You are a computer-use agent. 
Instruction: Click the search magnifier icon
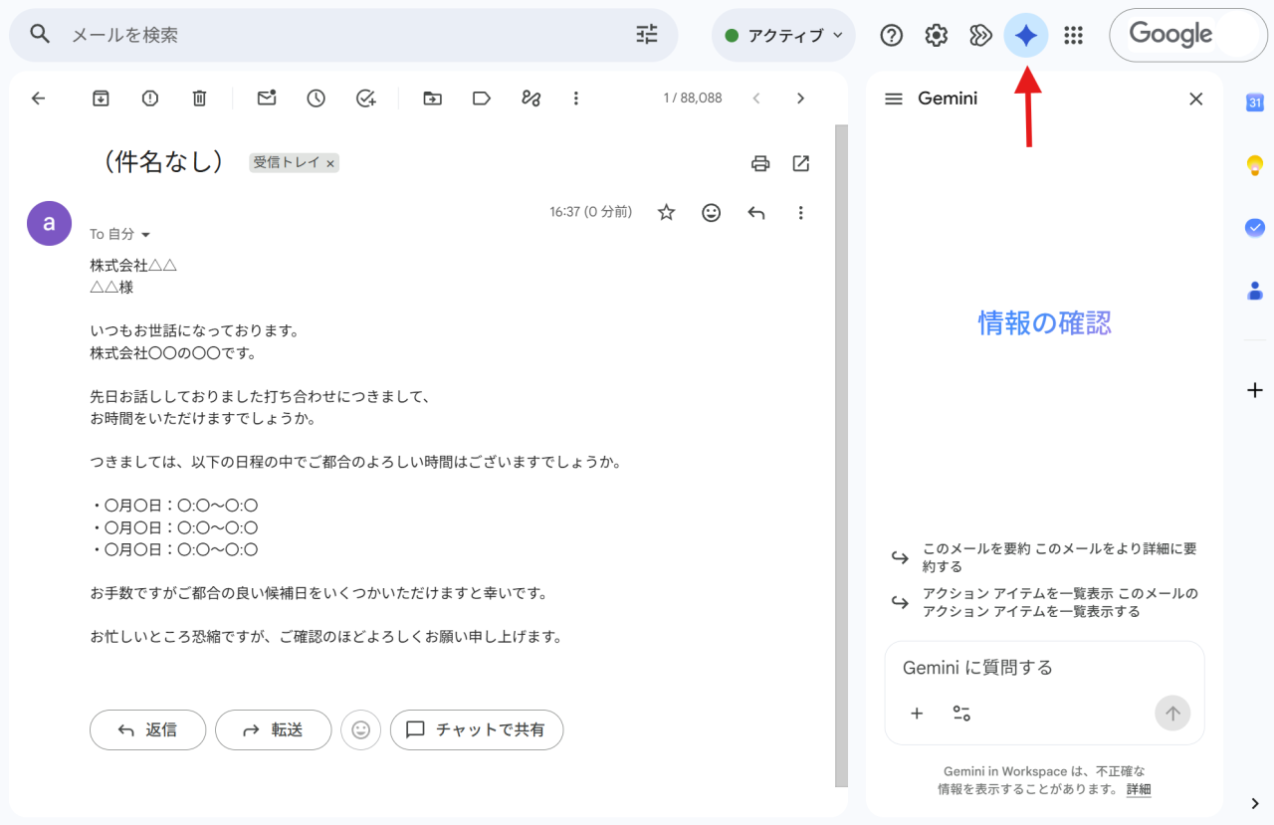pos(40,35)
